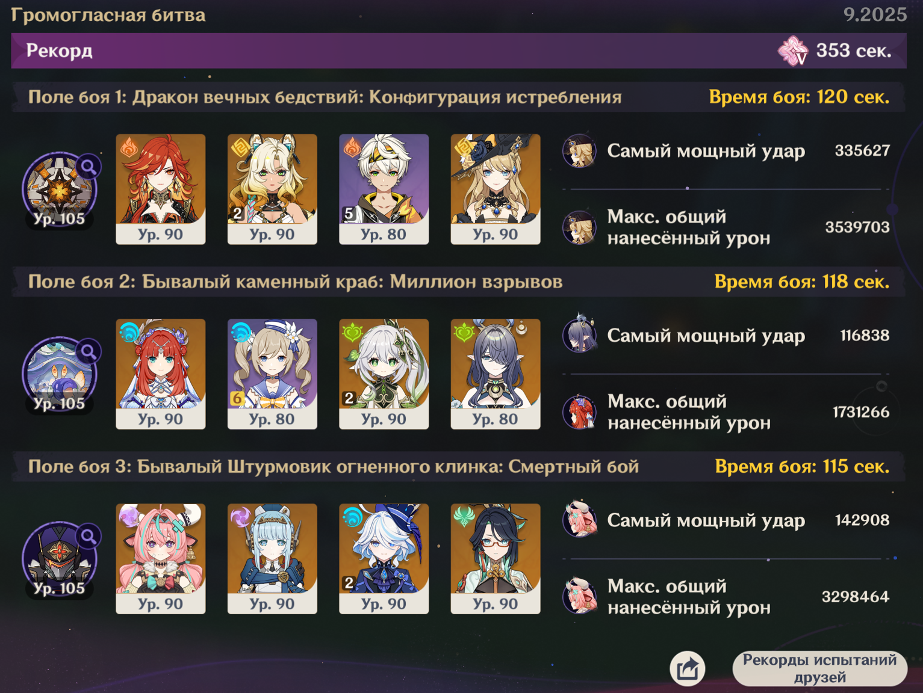The width and height of the screenshot is (923, 693).
Task: Select blue-haired Electro character with headband
Action: (272, 558)
